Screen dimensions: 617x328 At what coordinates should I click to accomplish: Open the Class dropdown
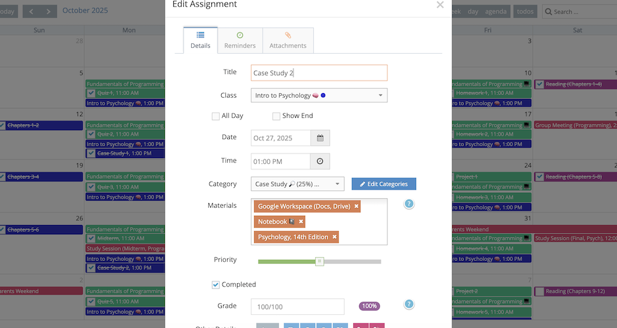tap(319, 96)
